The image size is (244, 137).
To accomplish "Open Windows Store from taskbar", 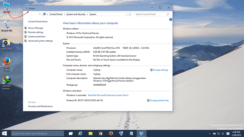I will [101, 133].
